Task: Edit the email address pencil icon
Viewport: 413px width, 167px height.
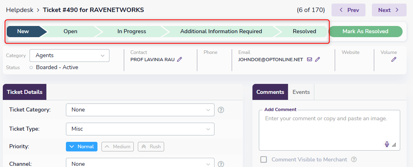Action: [x=318, y=60]
